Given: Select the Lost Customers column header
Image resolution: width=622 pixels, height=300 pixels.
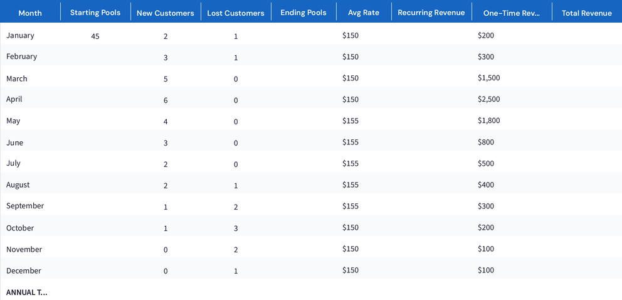Looking at the screenshot, I should tap(236, 13).
